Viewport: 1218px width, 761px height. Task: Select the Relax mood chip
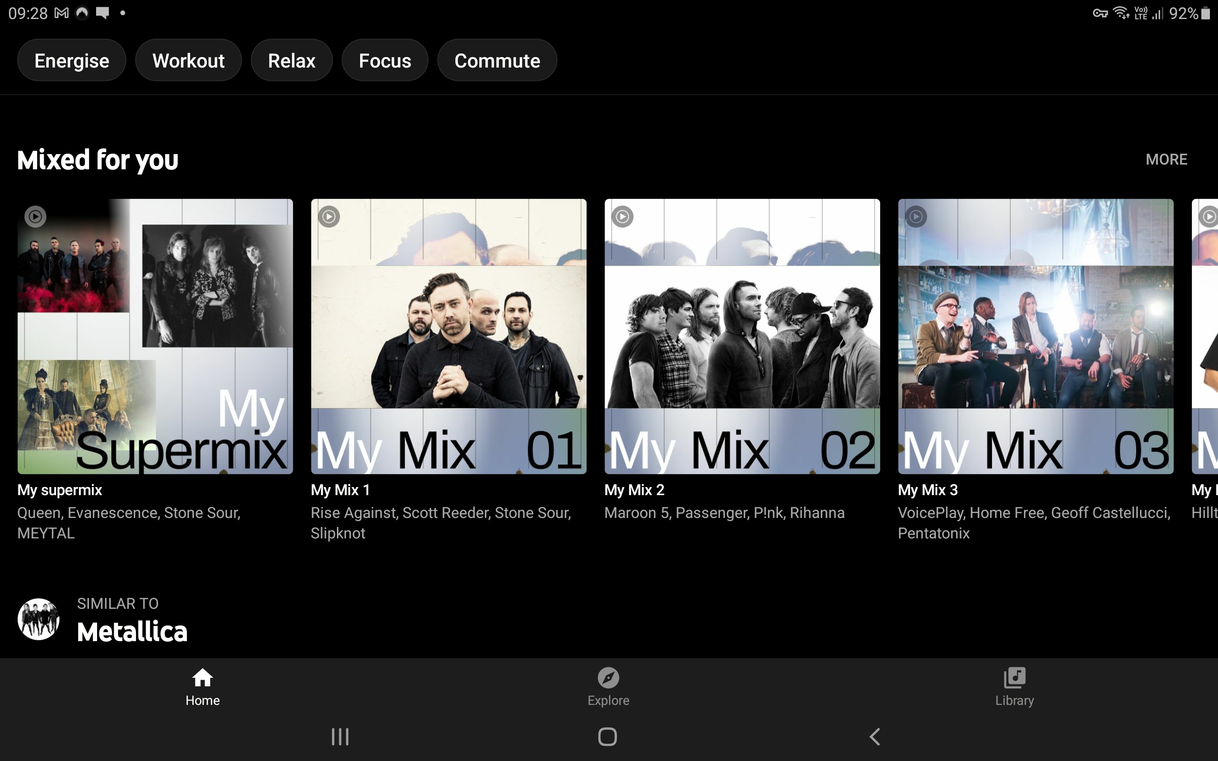(291, 60)
